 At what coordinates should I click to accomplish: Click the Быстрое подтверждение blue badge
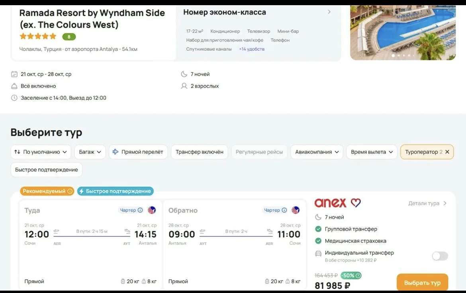[x=116, y=191]
